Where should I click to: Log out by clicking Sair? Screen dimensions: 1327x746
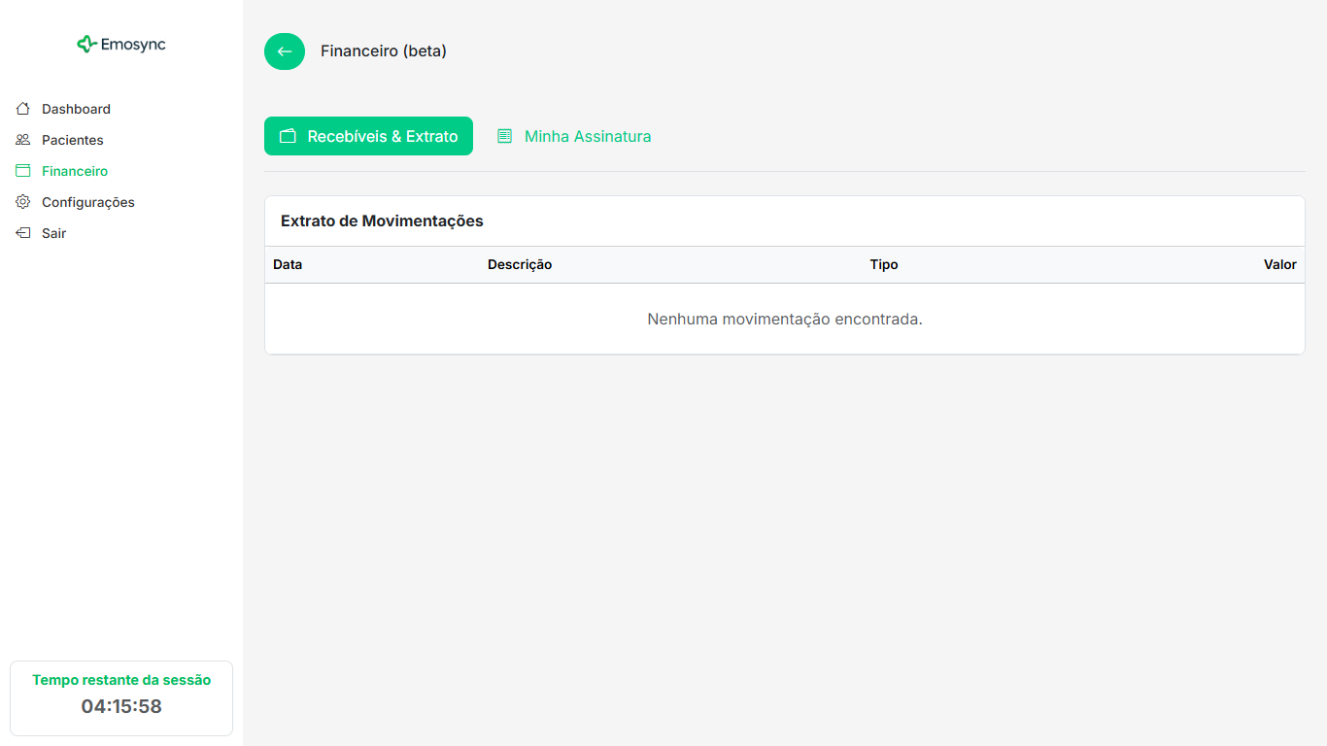click(53, 232)
